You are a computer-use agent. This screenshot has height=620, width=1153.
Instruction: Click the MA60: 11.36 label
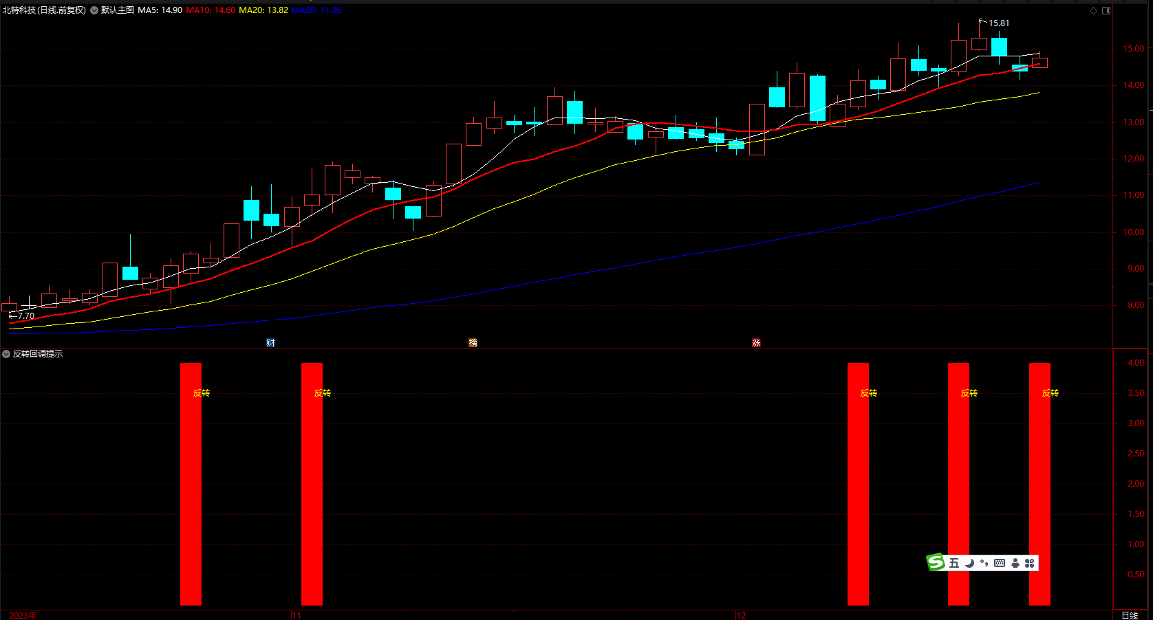coord(316,10)
